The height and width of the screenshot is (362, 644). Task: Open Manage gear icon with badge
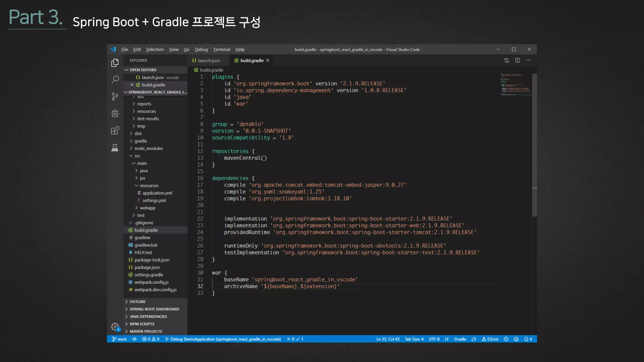[115, 327]
